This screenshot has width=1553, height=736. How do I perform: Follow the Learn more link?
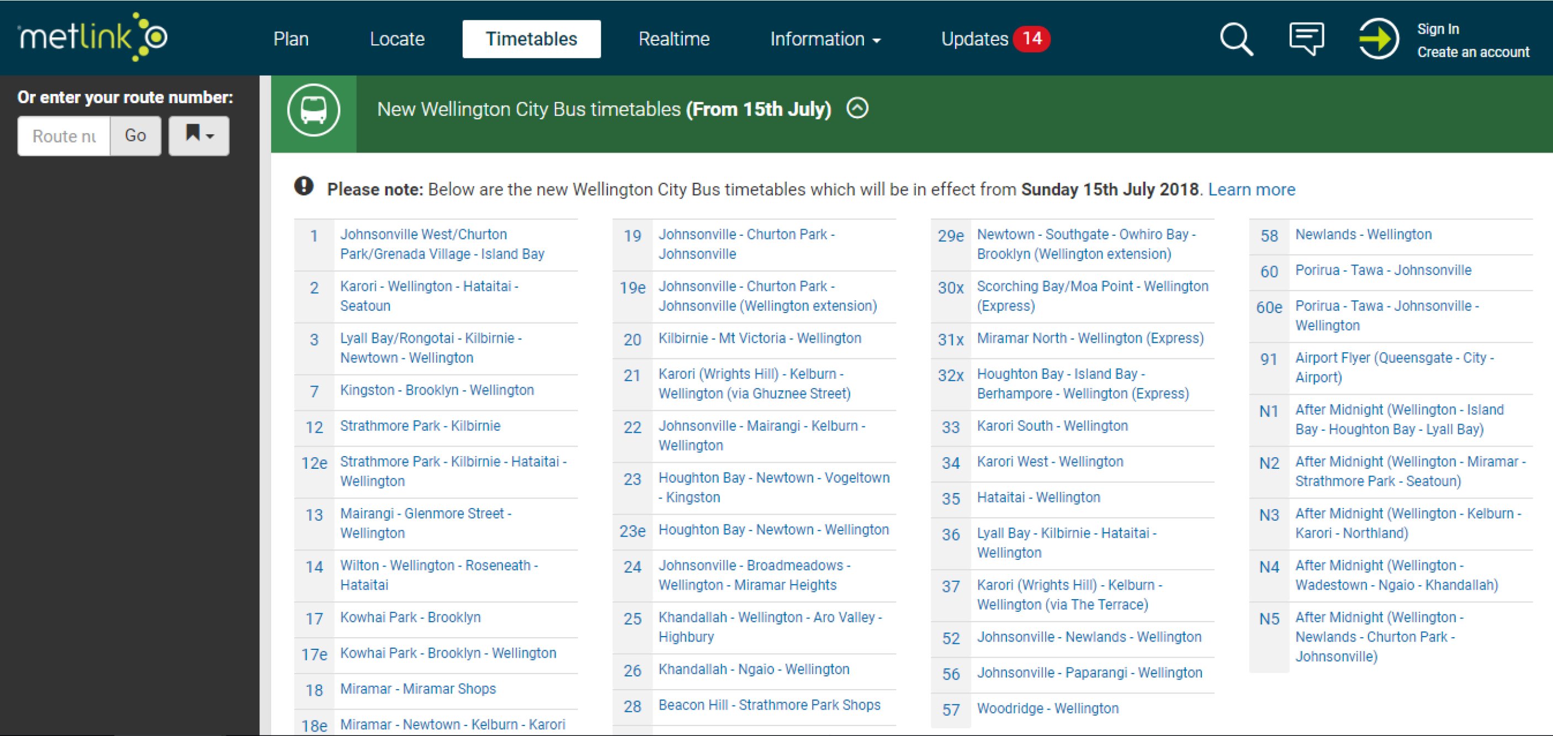click(x=1252, y=189)
